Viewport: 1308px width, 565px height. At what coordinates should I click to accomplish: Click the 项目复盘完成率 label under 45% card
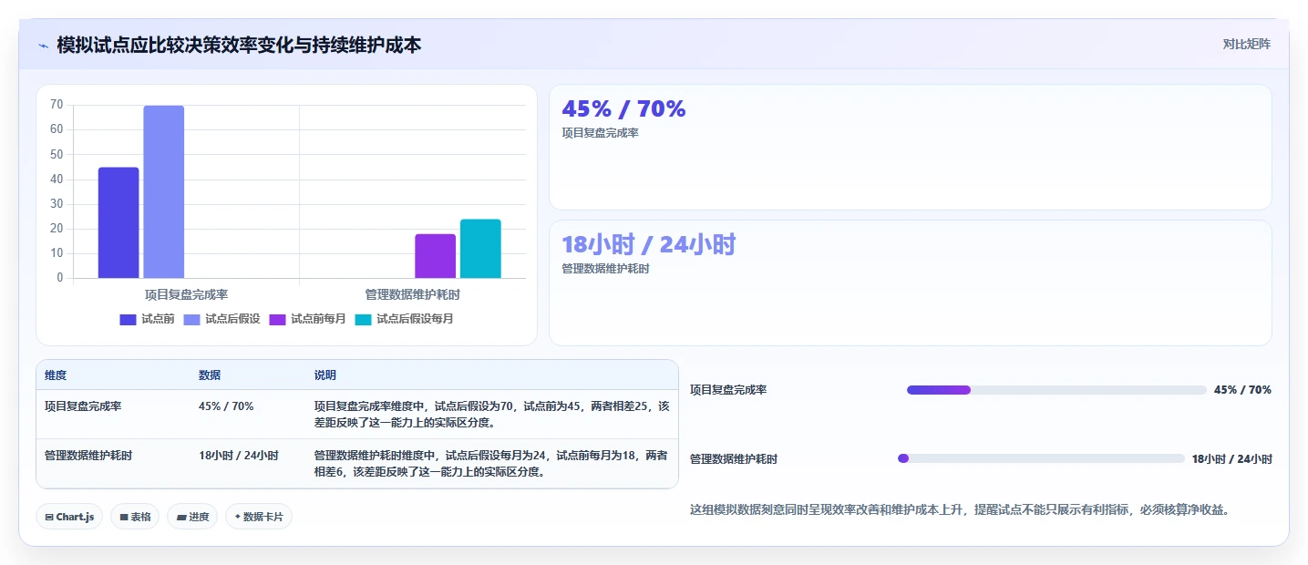point(600,133)
